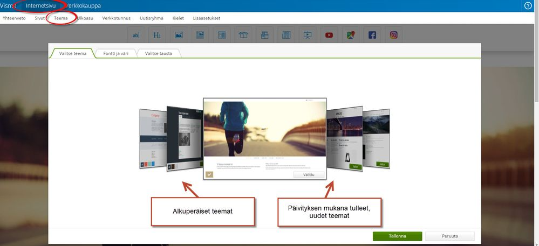
Task: Select the t-shirt product element icon
Action: [243, 34]
